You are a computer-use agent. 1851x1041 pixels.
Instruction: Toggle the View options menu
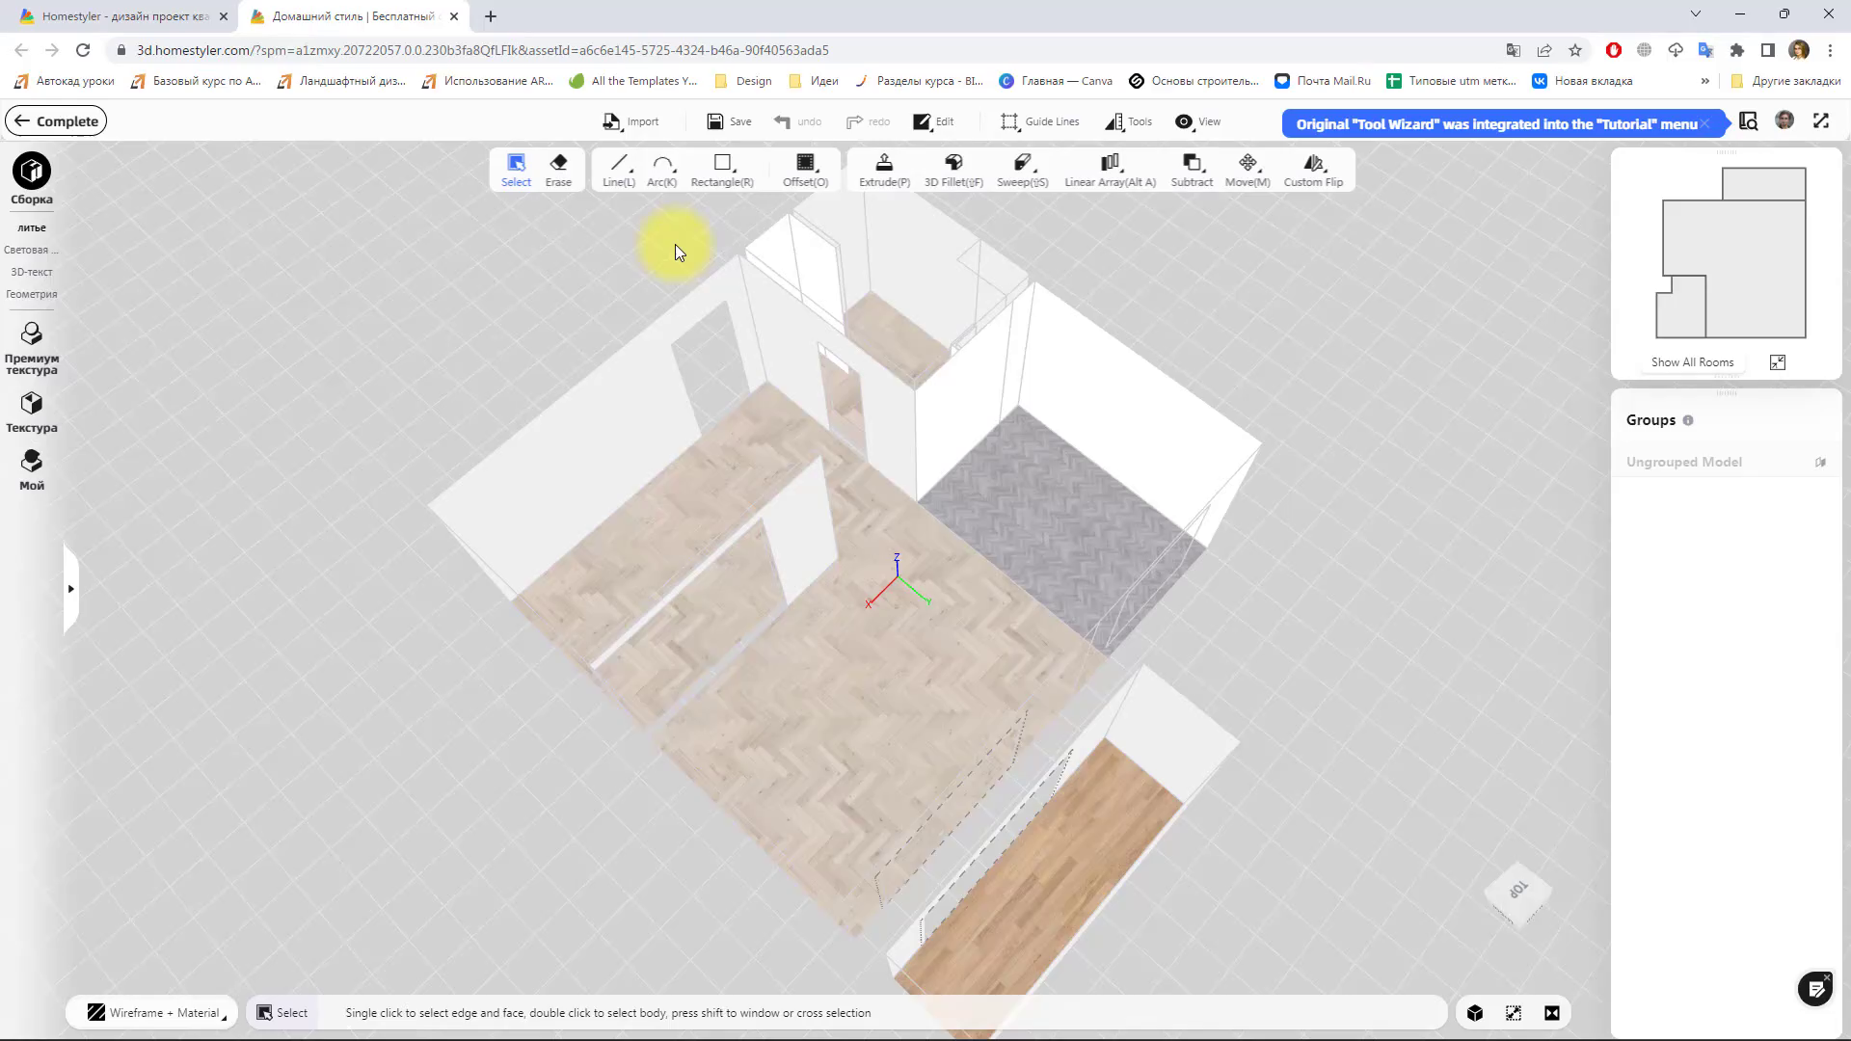click(1198, 121)
